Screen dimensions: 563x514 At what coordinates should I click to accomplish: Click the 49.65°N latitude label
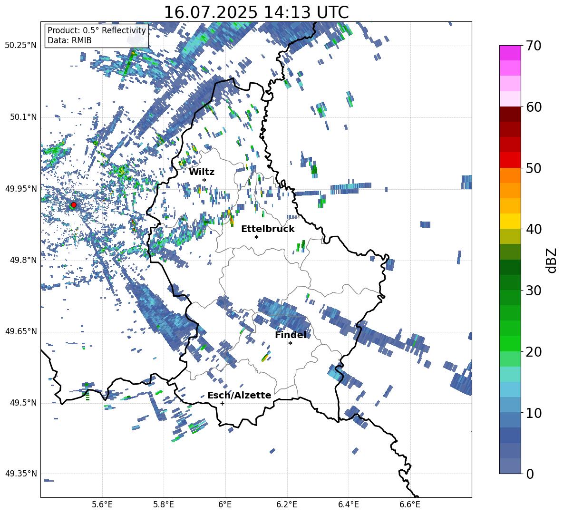click(21, 331)
